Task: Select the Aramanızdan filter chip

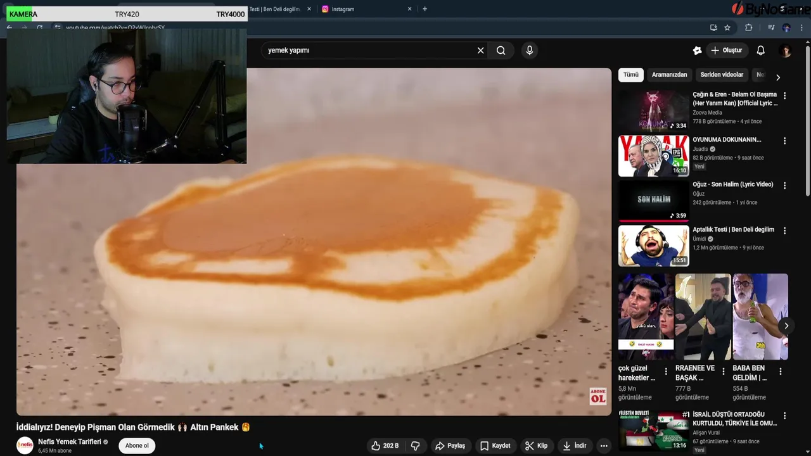Action: [x=669, y=75]
